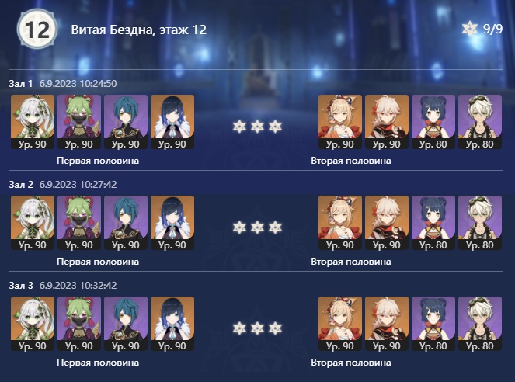Click the 9/9 star counter icon
This screenshot has width=515, height=382.
[469, 29]
